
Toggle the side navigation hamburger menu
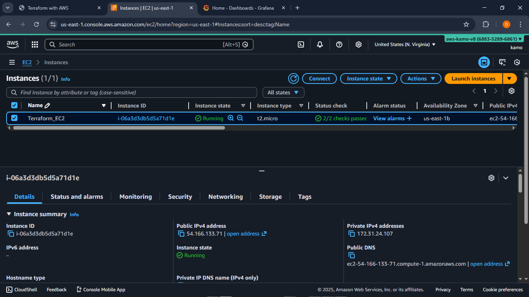tap(12, 62)
